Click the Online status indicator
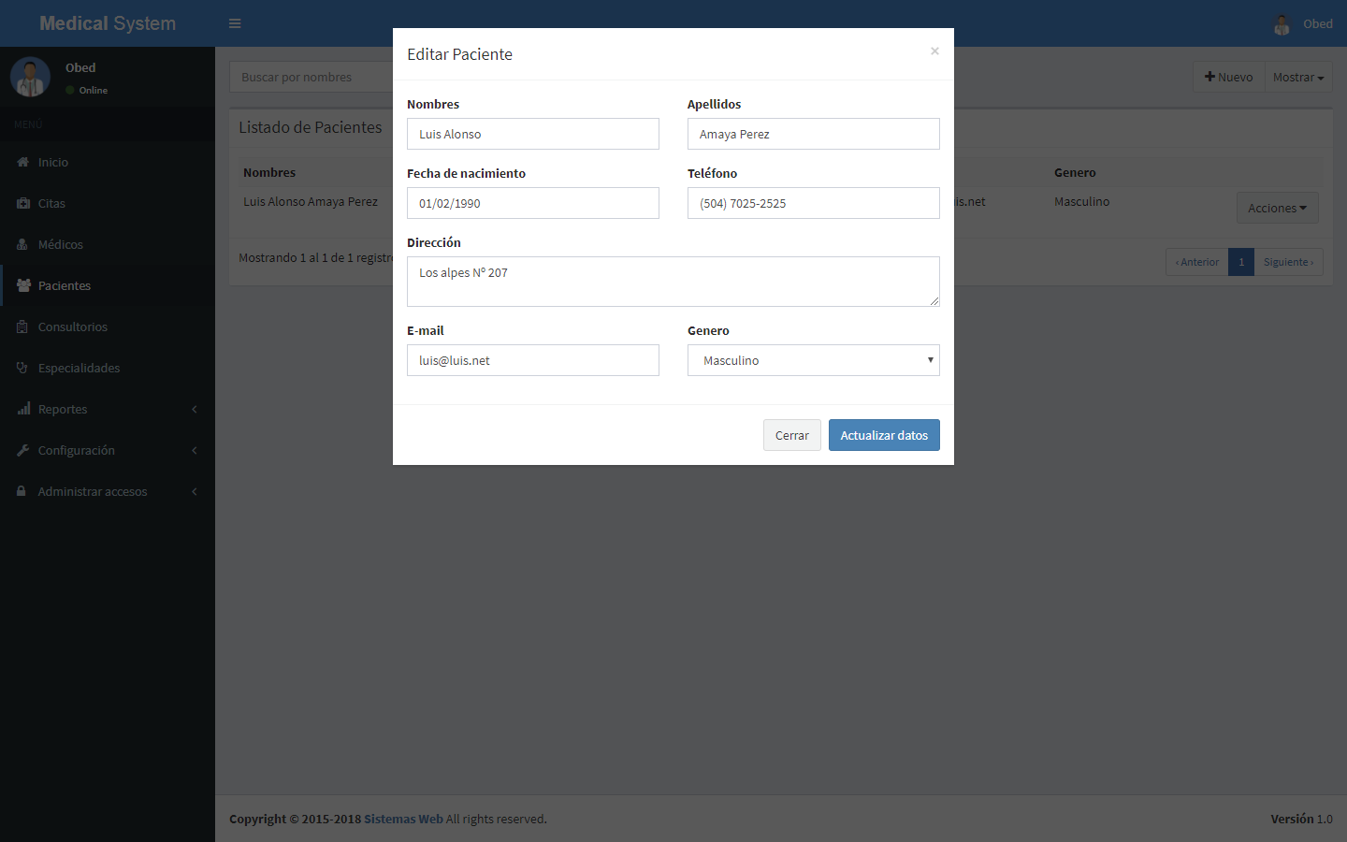Screen dimensions: 1347x842 (x=87, y=91)
